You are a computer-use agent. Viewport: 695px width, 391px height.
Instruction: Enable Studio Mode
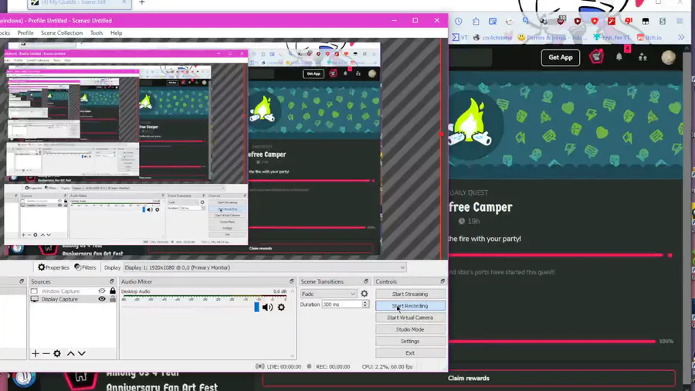click(410, 329)
